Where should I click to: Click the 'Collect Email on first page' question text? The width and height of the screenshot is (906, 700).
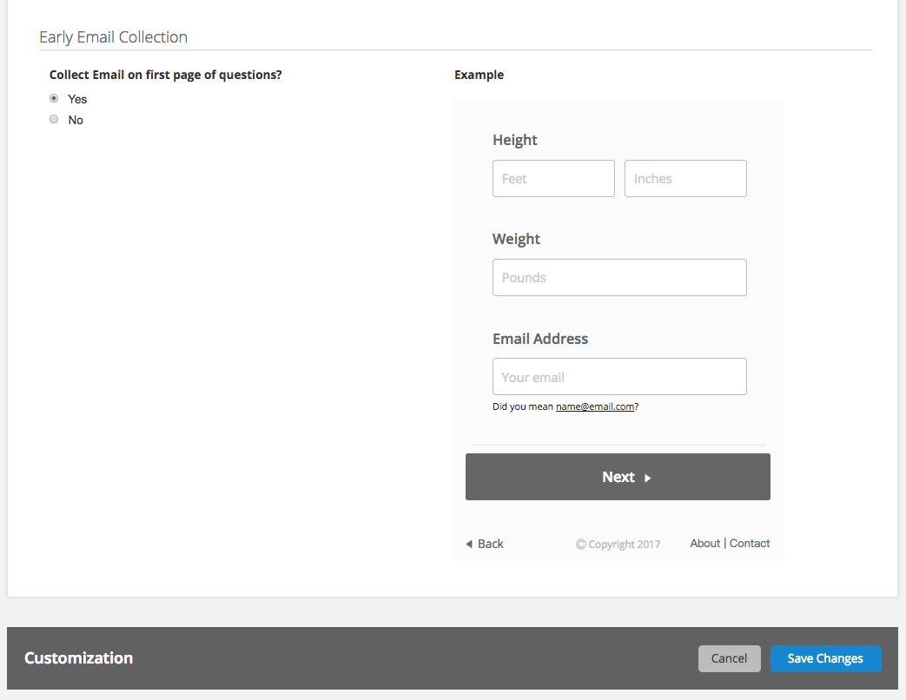(166, 75)
